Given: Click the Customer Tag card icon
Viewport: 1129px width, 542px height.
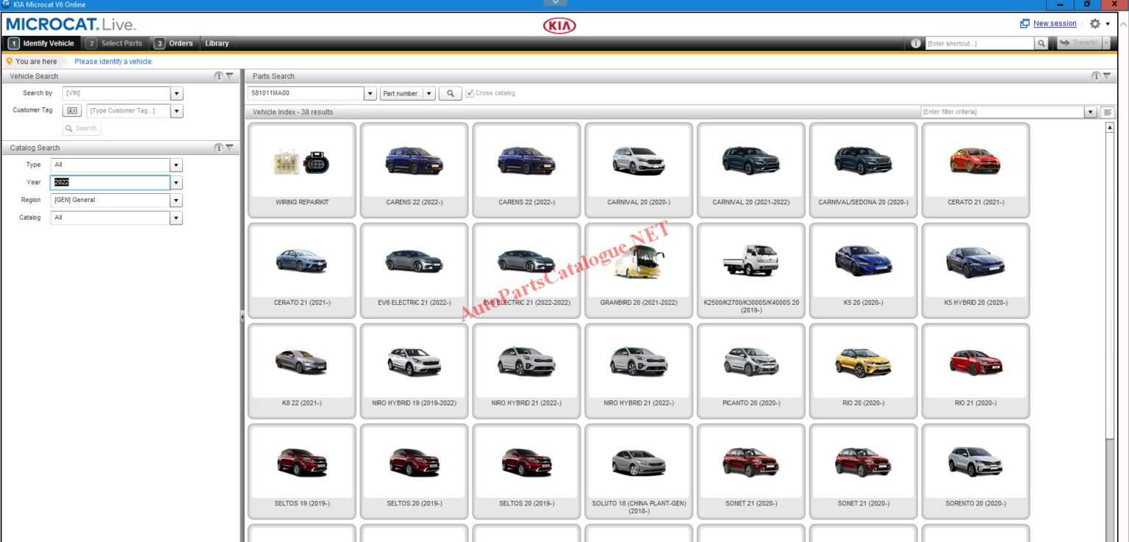Looking at the screenshot, I should (x=72, y=111).
